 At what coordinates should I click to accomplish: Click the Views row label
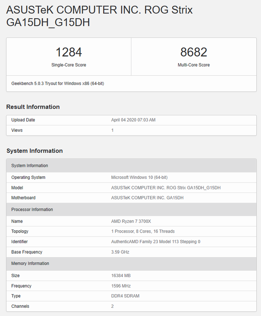click(x=17, y=130)
